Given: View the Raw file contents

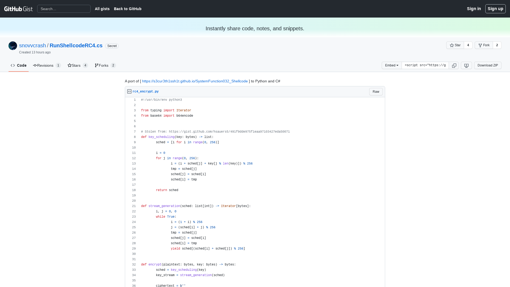Looking at the screenshot, I should click(x=376, y=91).
